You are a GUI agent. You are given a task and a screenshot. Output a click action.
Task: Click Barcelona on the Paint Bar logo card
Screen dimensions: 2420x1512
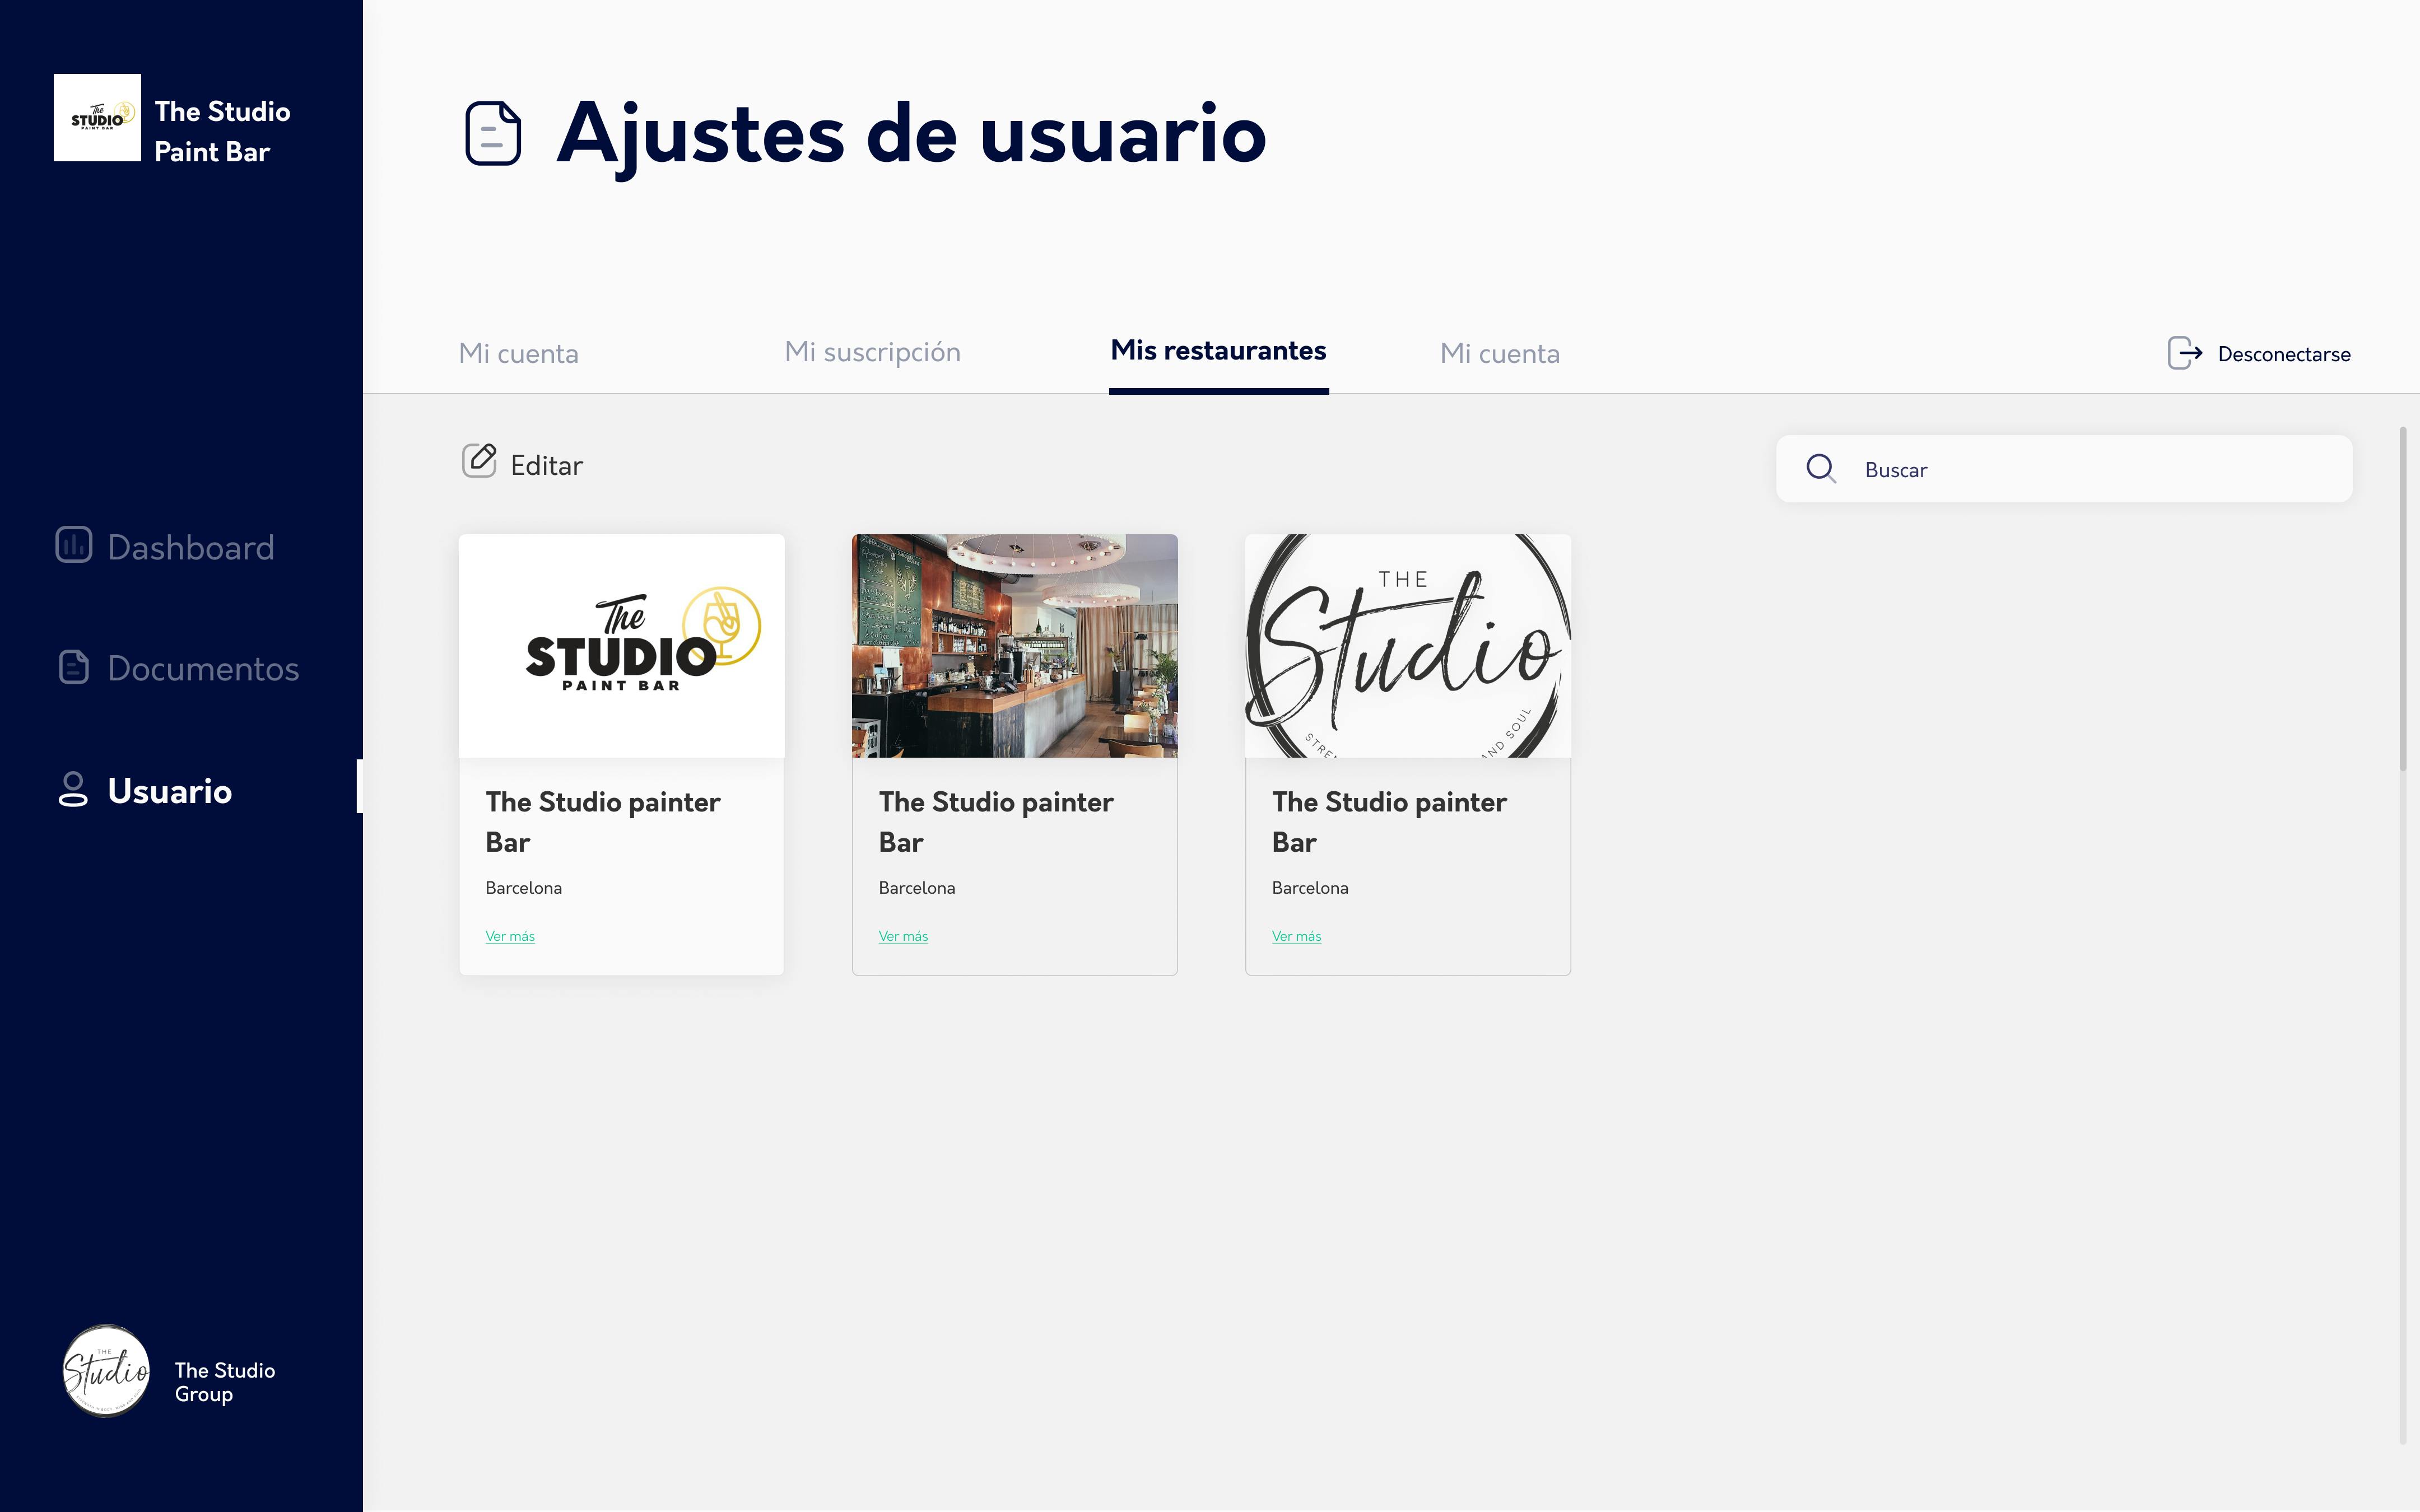click(523, 888)
